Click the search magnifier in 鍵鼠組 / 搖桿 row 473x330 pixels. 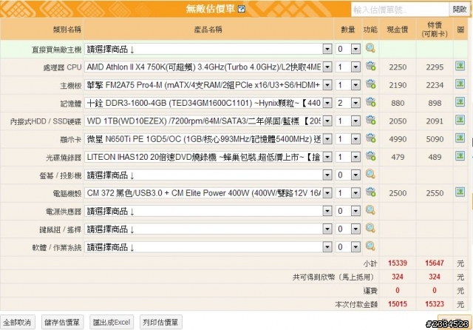[370, 228]
